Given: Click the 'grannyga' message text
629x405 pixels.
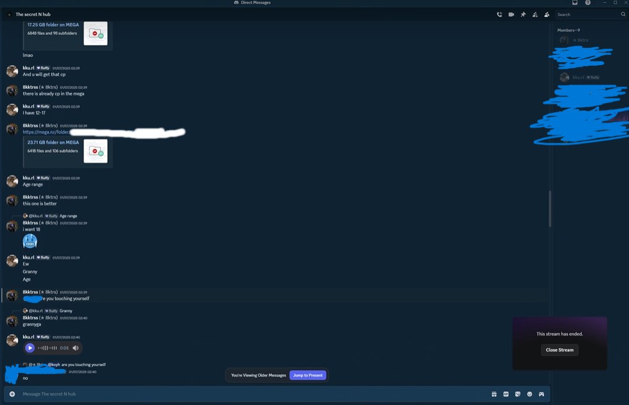Looking at the screenshot, I should (32, 324).
